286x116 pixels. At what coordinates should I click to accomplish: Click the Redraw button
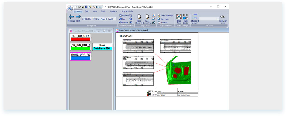[124, 16]
